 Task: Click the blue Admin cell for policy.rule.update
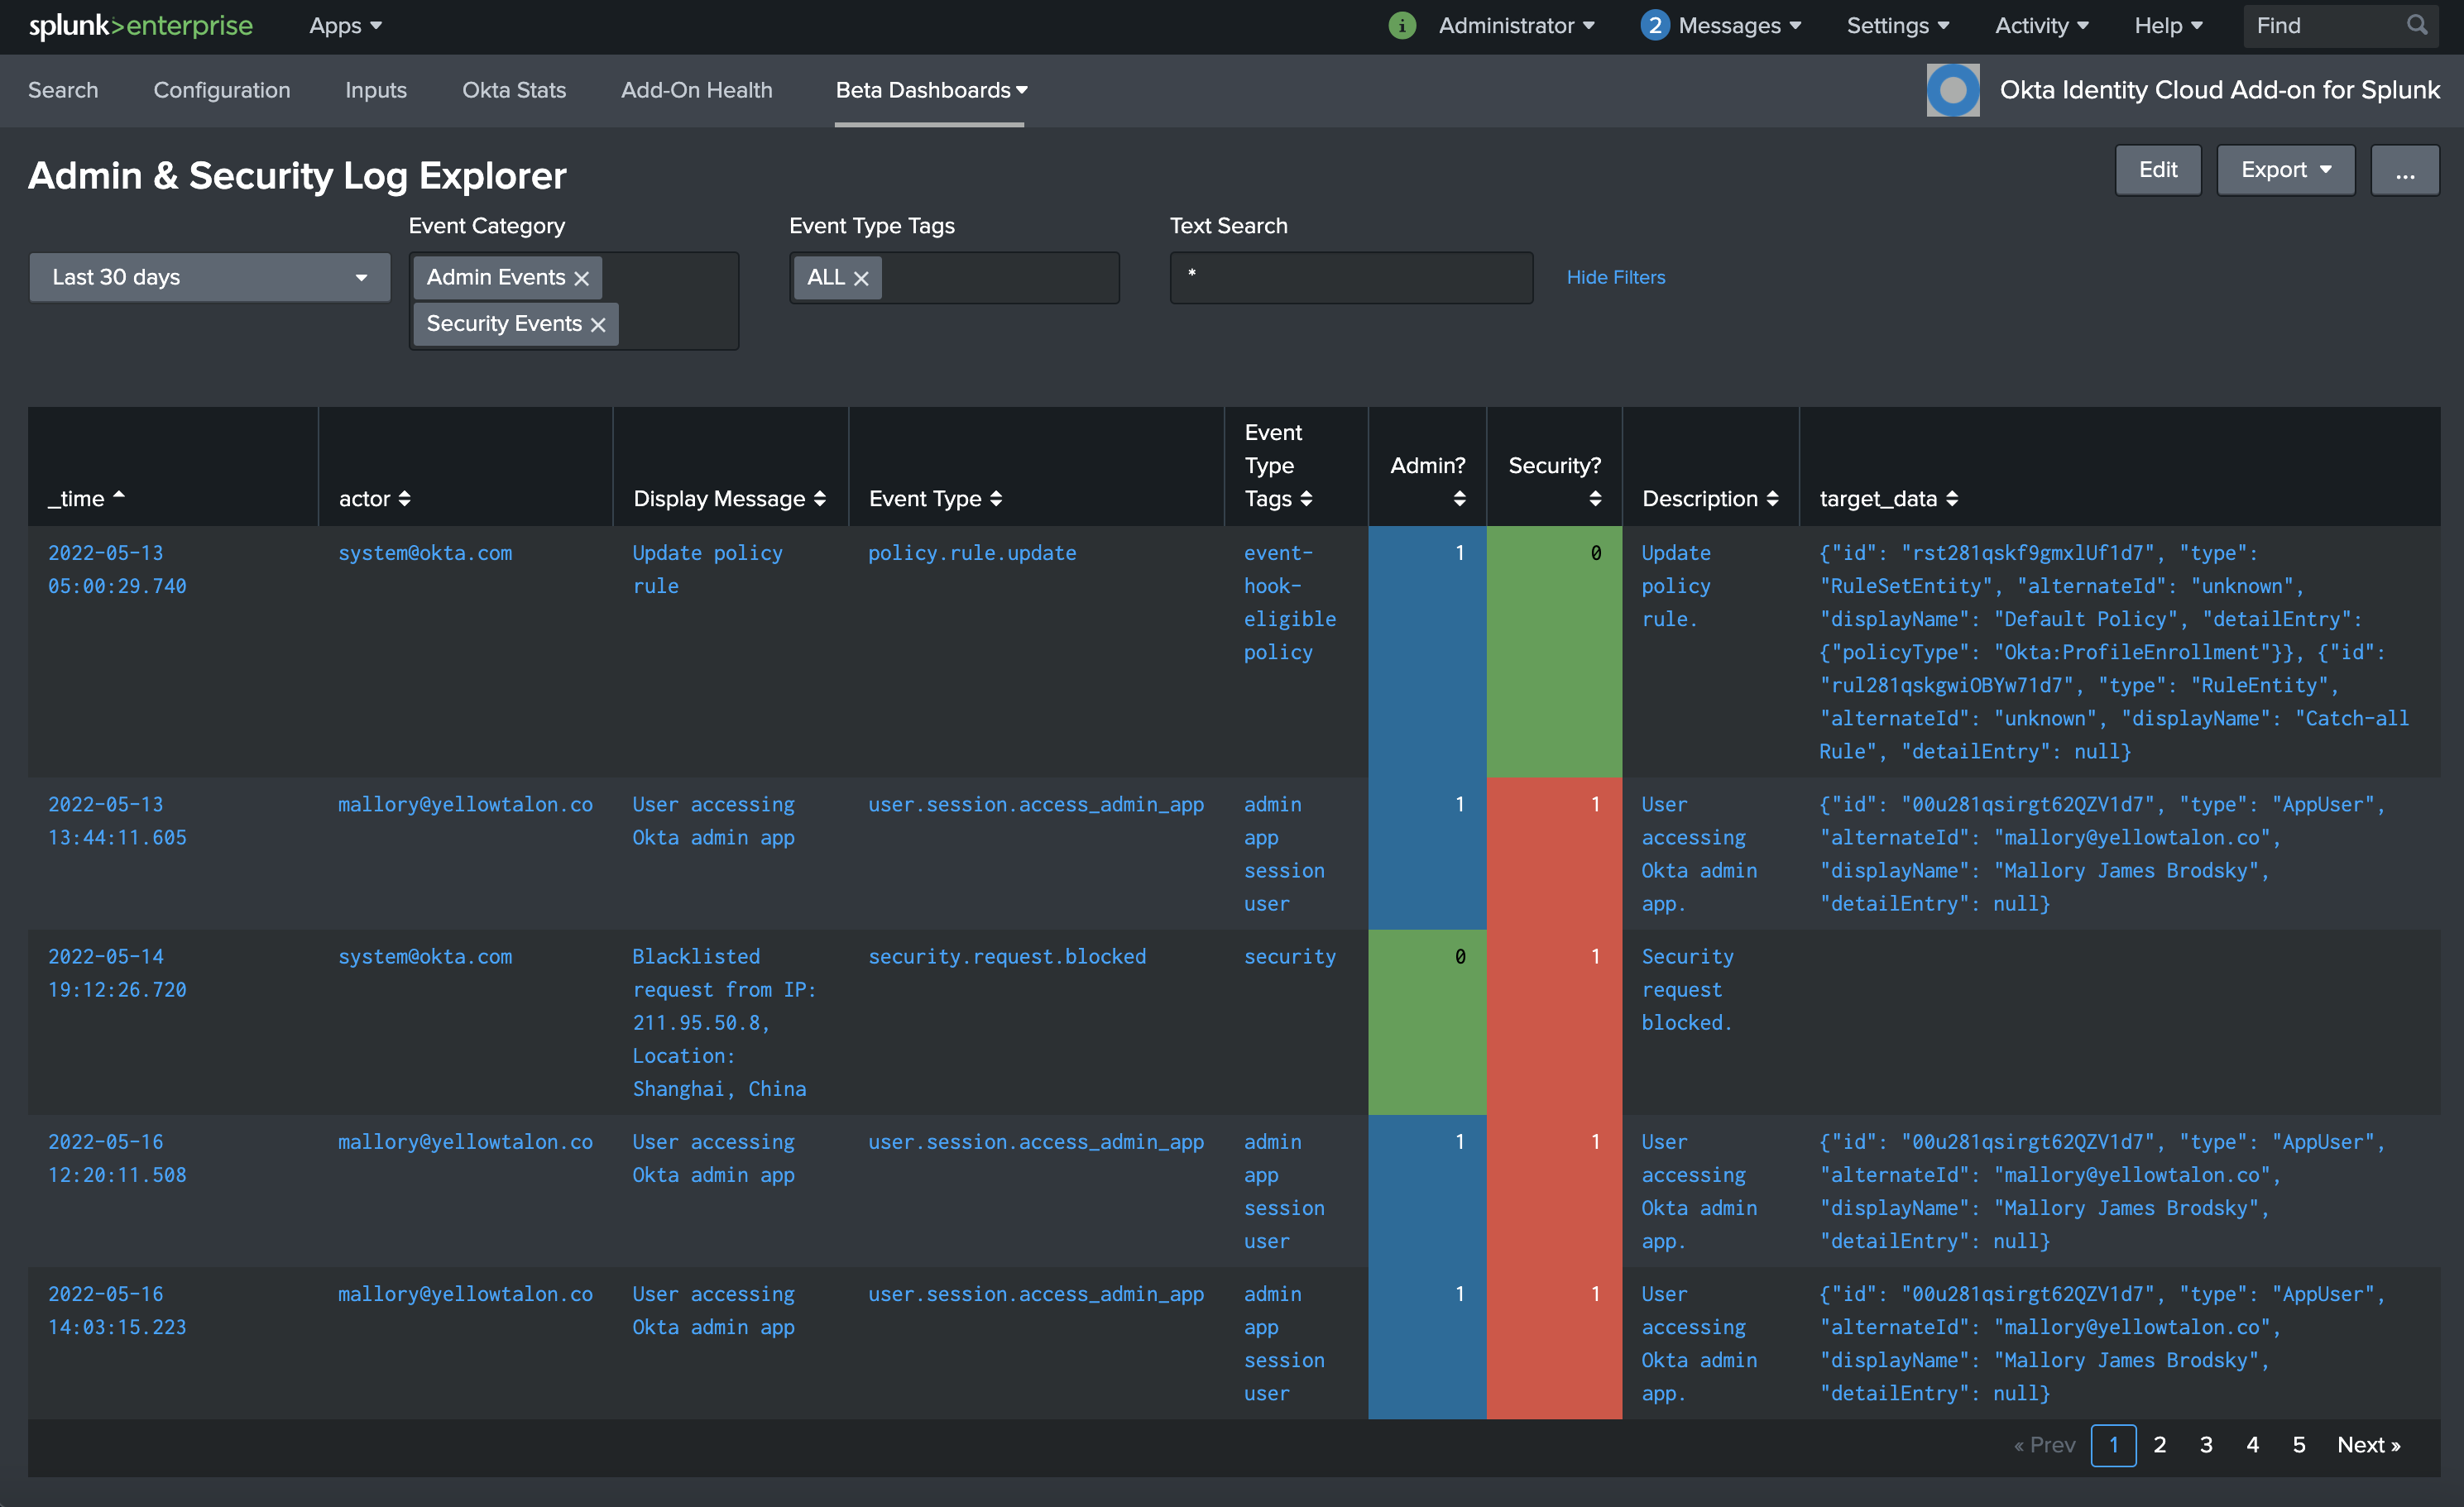(x=1427, y=651)
